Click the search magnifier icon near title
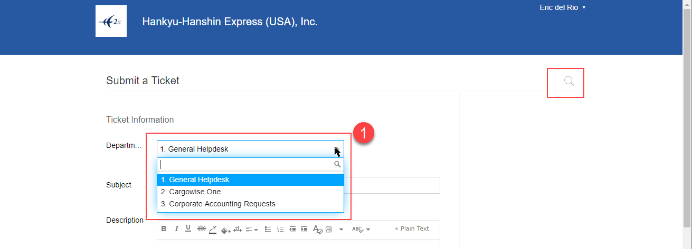 click(x=568, y=81)
